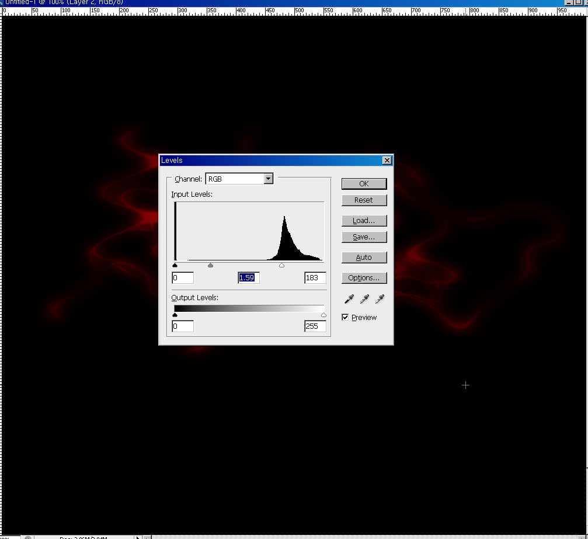
Task: Click the Save... button
Action: pyautogui.click(x=364, y=237)
